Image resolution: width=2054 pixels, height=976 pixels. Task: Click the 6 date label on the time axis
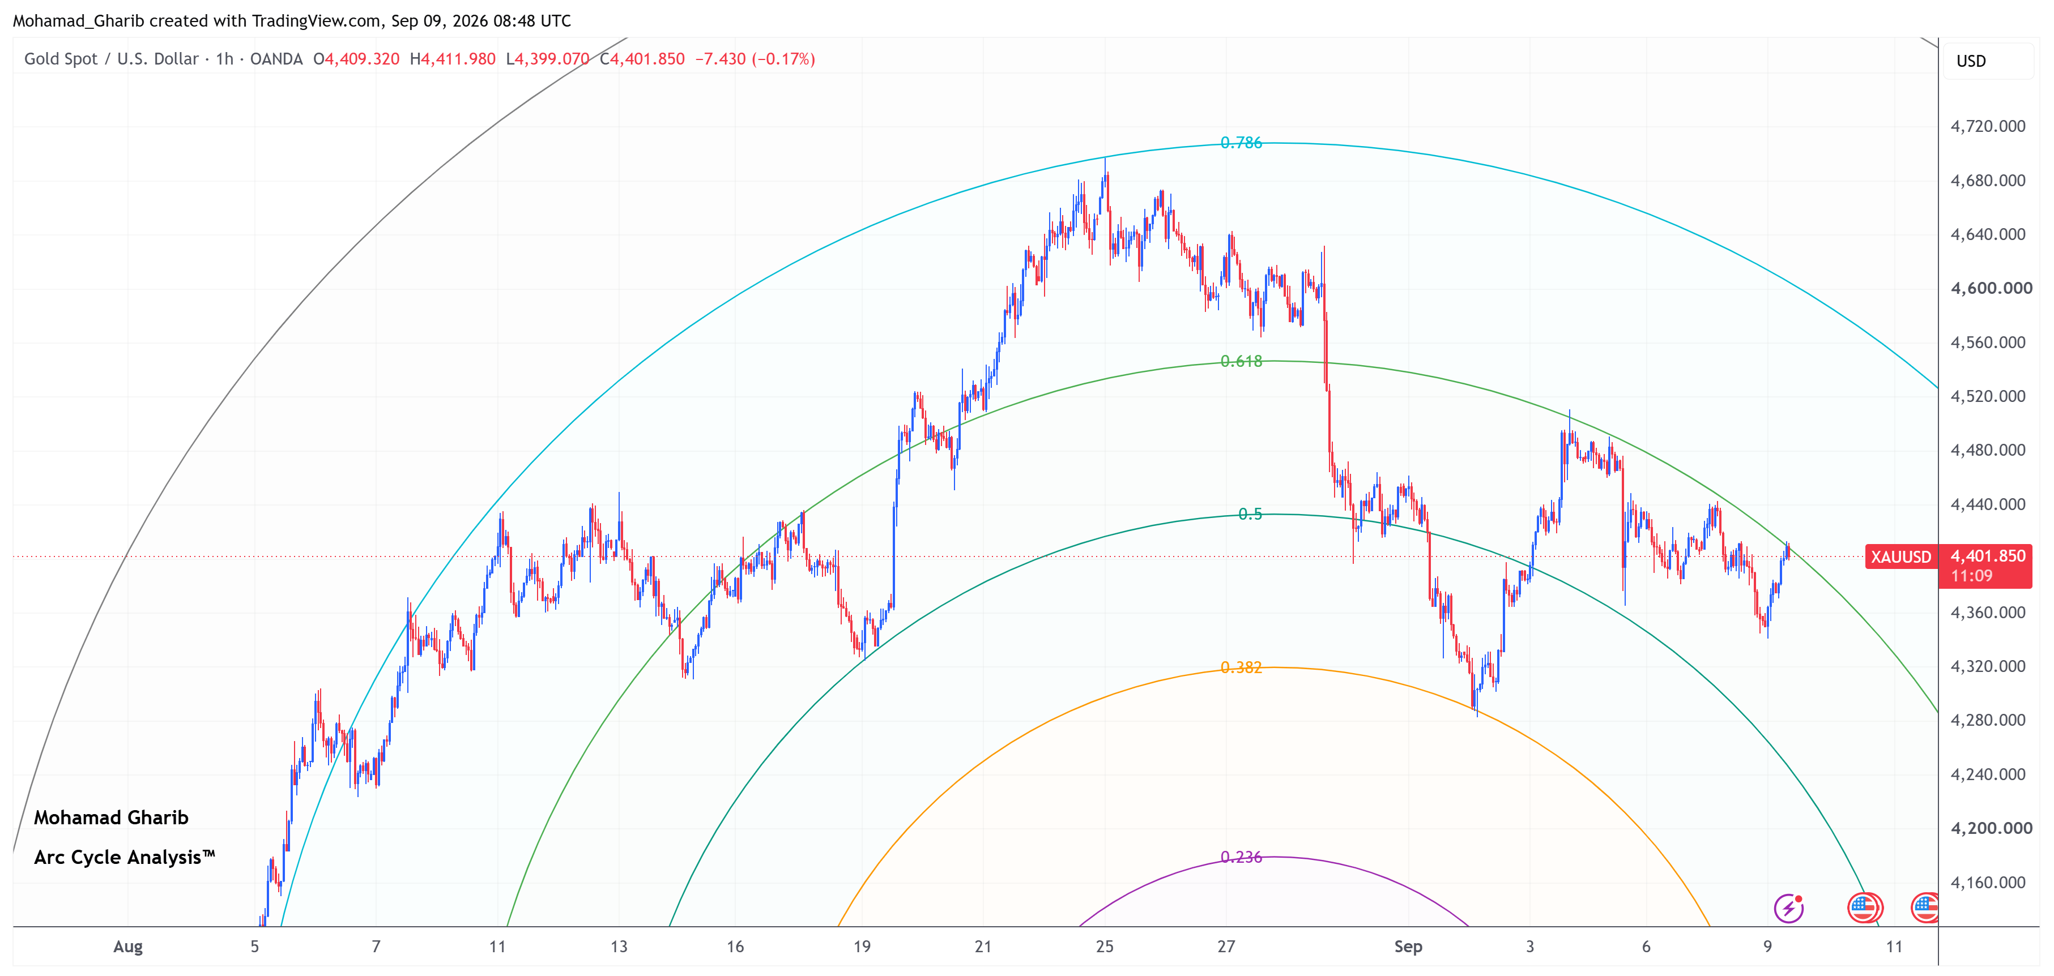point(1647,947)
